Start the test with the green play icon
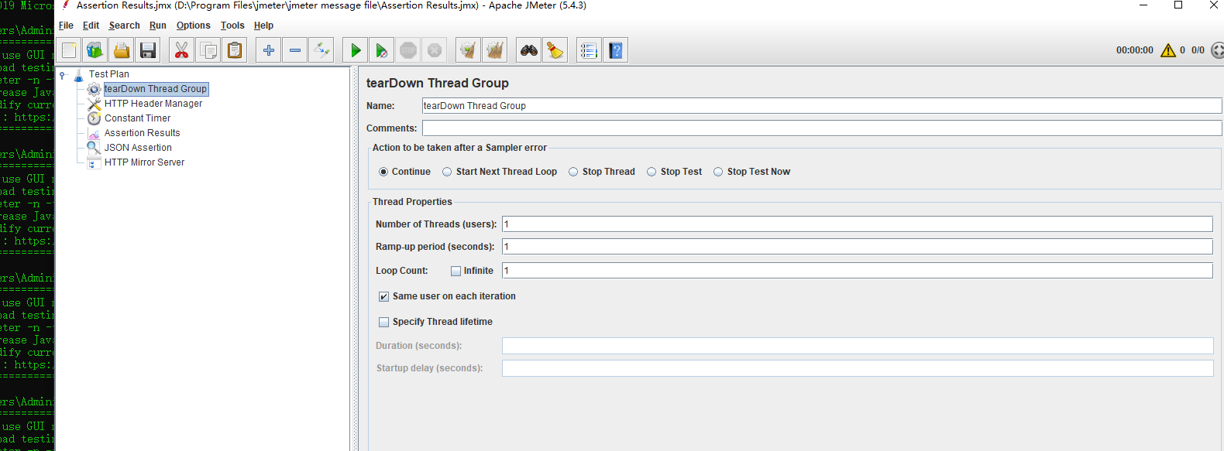 click(355, 50)
